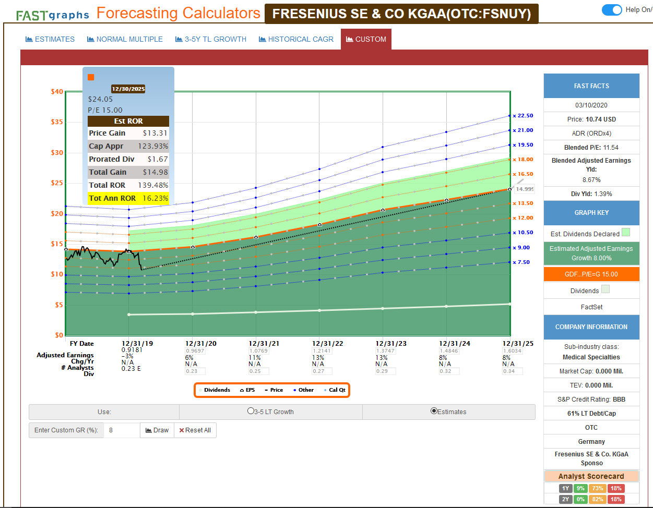Toggle the Dividends legend swatch in Graph Key
653x508 pixels.
point(605,289)
